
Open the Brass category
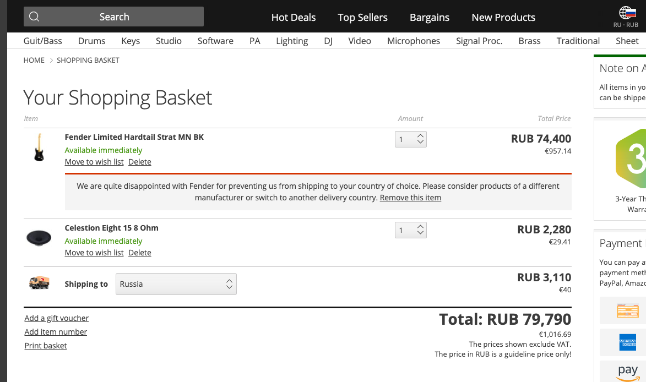coord(529,41)
